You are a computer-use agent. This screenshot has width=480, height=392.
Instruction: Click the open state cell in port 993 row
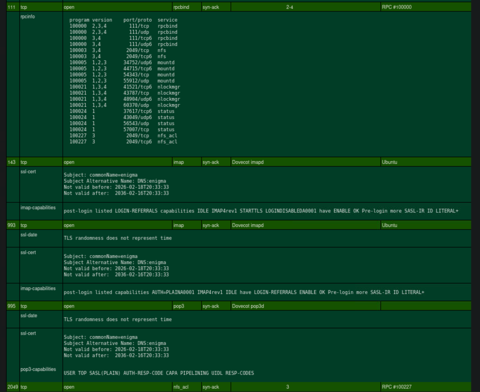point(118,225)
